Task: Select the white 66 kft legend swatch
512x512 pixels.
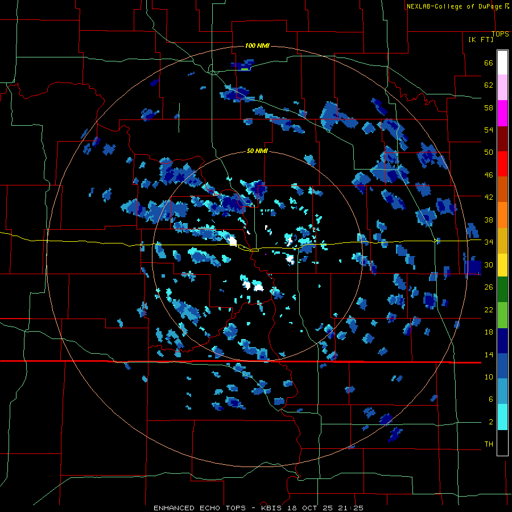Action: pos(502,63)
